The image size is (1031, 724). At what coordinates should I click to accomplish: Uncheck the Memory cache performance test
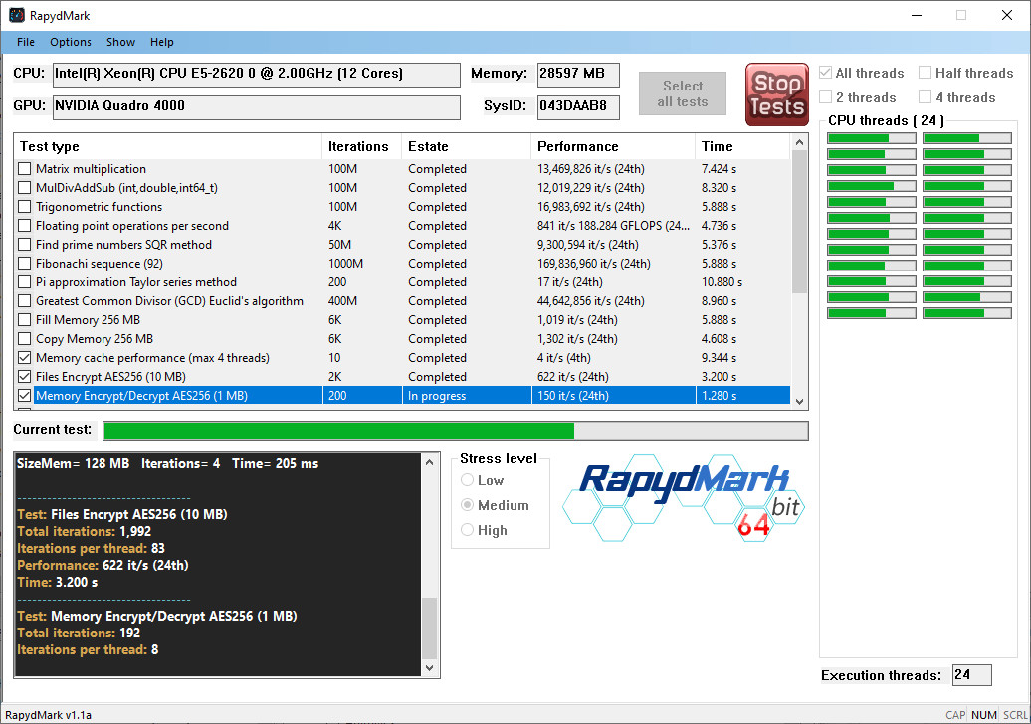pyautogui.click(x=24, y=358)
